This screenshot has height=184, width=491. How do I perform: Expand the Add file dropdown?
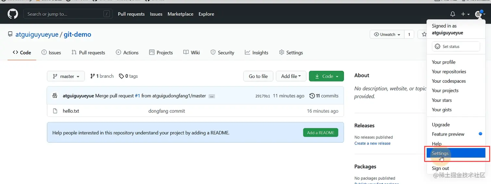[x=291, y=76]
